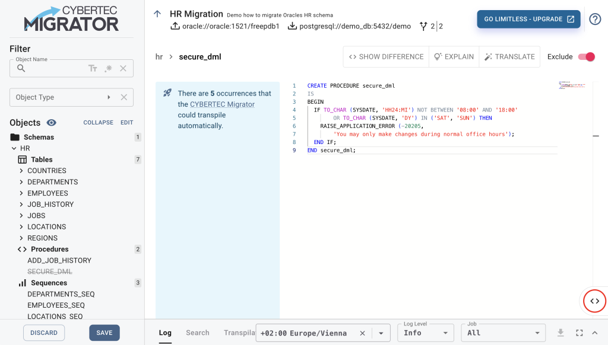Open the timezone dropdown arrow
Viewport: 608px width, 345px height.
click(381, 333)
